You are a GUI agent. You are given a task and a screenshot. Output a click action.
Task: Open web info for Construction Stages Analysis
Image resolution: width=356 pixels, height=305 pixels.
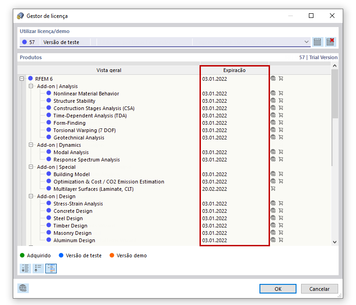pyautogui.click(x=273, y=108)
